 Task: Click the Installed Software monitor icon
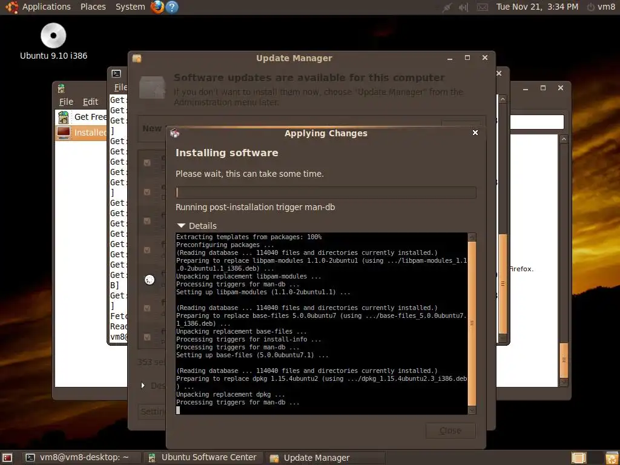pyautogui.click(x=64, y=133)
